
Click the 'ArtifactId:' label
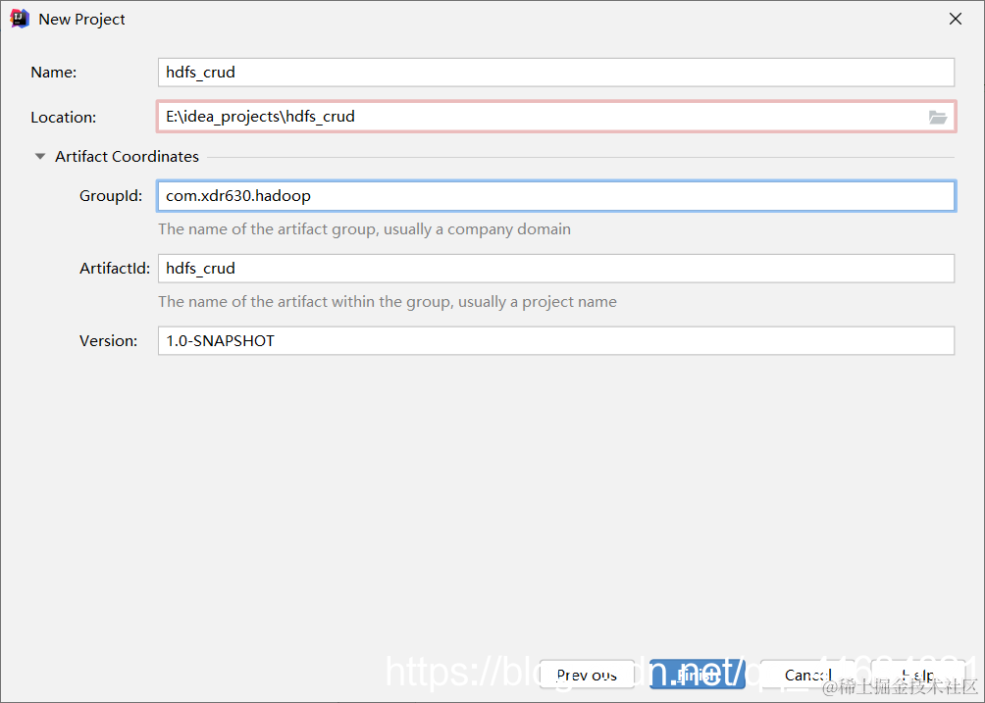click(115, 269)
